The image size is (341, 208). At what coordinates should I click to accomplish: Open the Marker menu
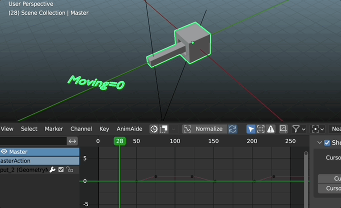click(53, 129)
